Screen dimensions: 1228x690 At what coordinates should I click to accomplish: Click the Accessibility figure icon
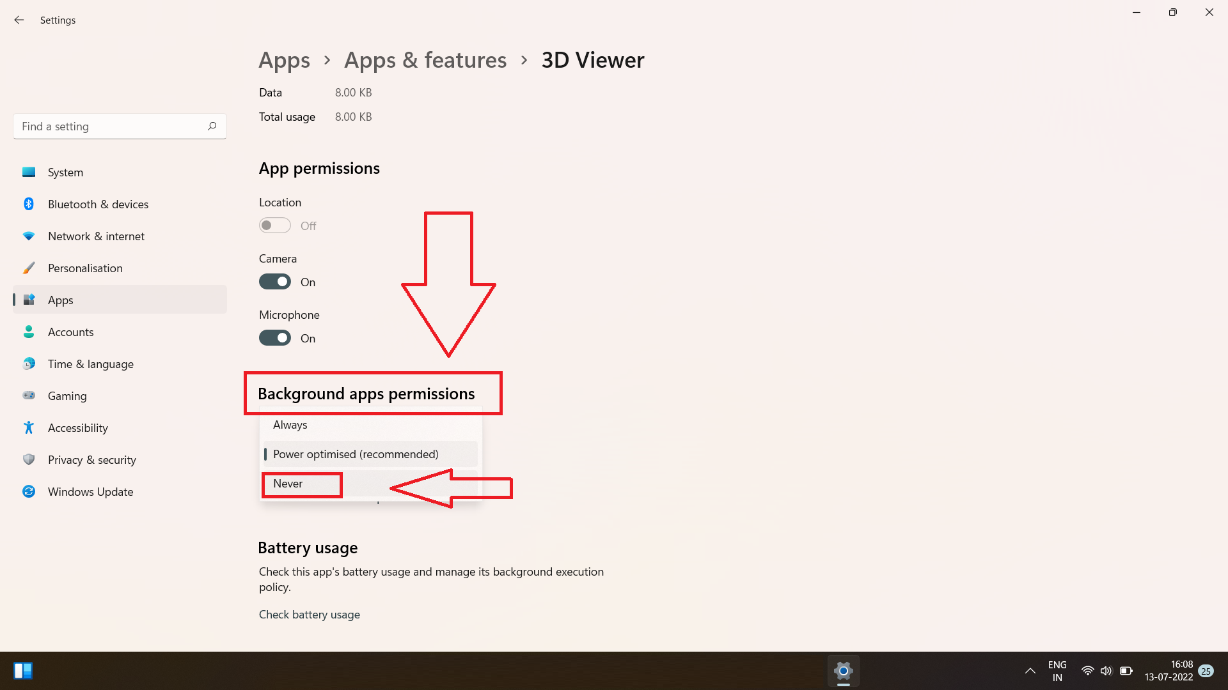[29, 427]
